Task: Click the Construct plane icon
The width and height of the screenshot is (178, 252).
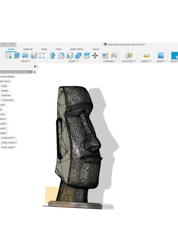Action: point(129,55)
